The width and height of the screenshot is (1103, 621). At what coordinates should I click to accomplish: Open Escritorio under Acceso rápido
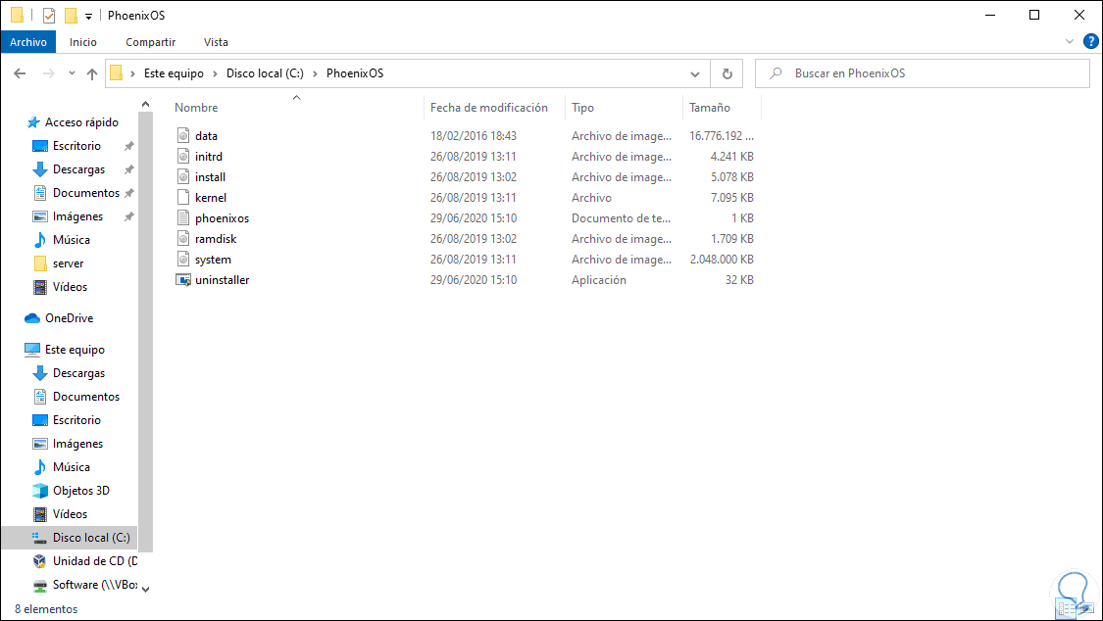click(67, 146)
